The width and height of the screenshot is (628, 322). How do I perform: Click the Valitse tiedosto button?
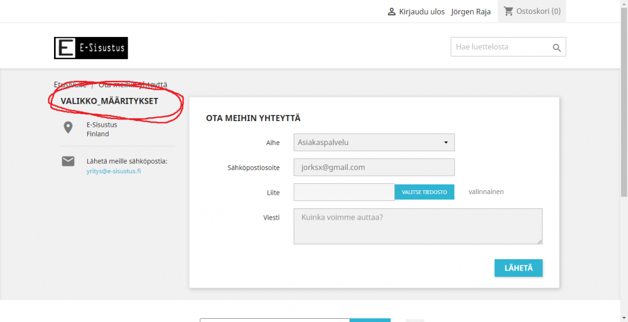click(x=425, y=192)
